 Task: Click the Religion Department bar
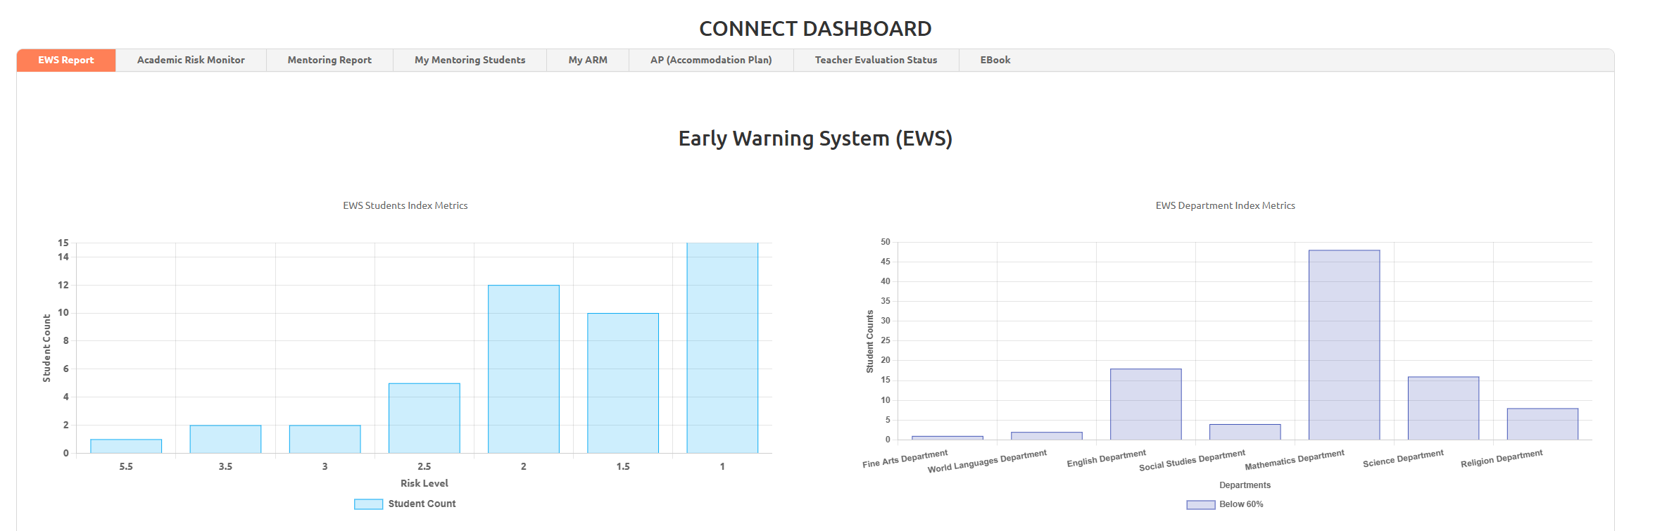pos(1543,424)
